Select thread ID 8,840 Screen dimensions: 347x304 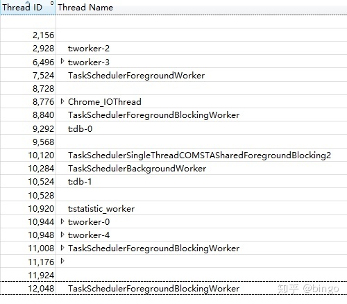(43, 115)
